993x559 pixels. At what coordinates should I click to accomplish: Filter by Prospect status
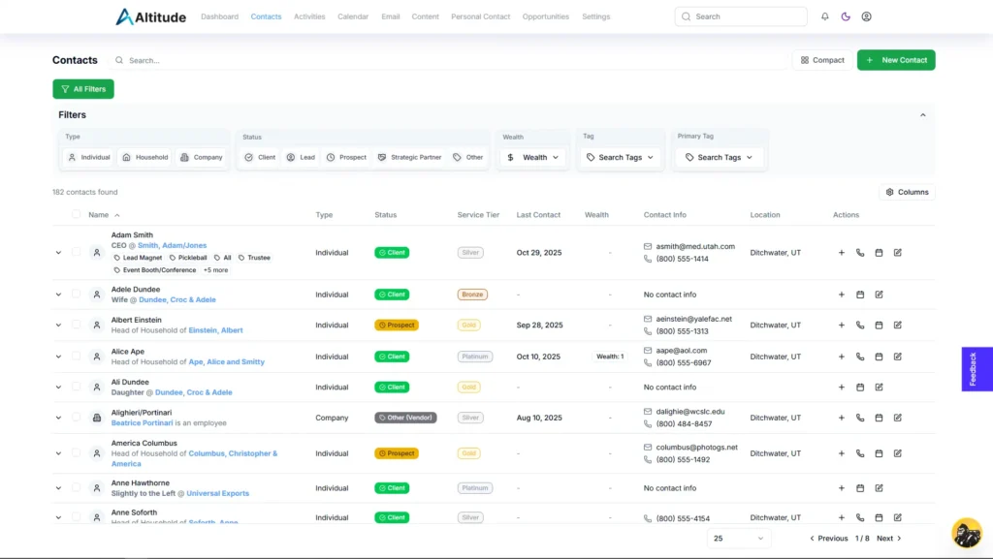coord(346,157)
